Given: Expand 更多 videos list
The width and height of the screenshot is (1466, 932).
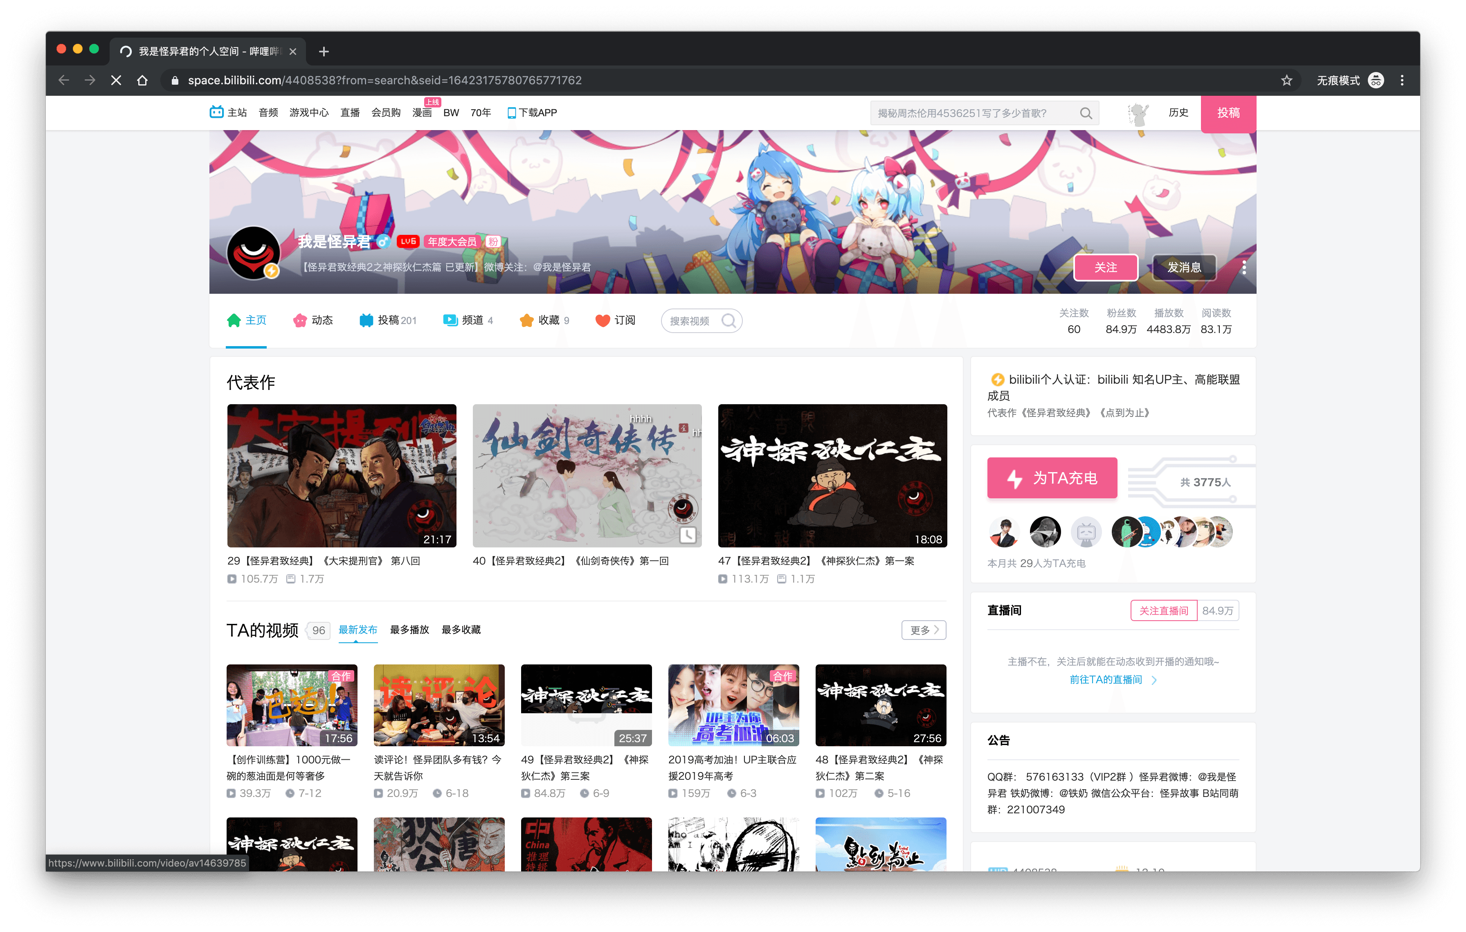Looking at the screenshot, I should [x=923, y=630].
